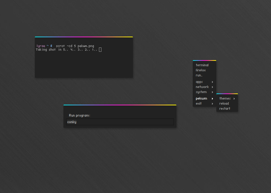Open the apps submenu
Screen dimensions: 271x193
[204, 82]
